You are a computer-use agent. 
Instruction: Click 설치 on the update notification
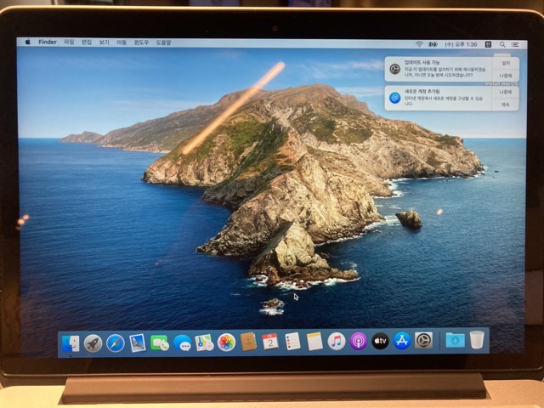[x=506, y=63]
